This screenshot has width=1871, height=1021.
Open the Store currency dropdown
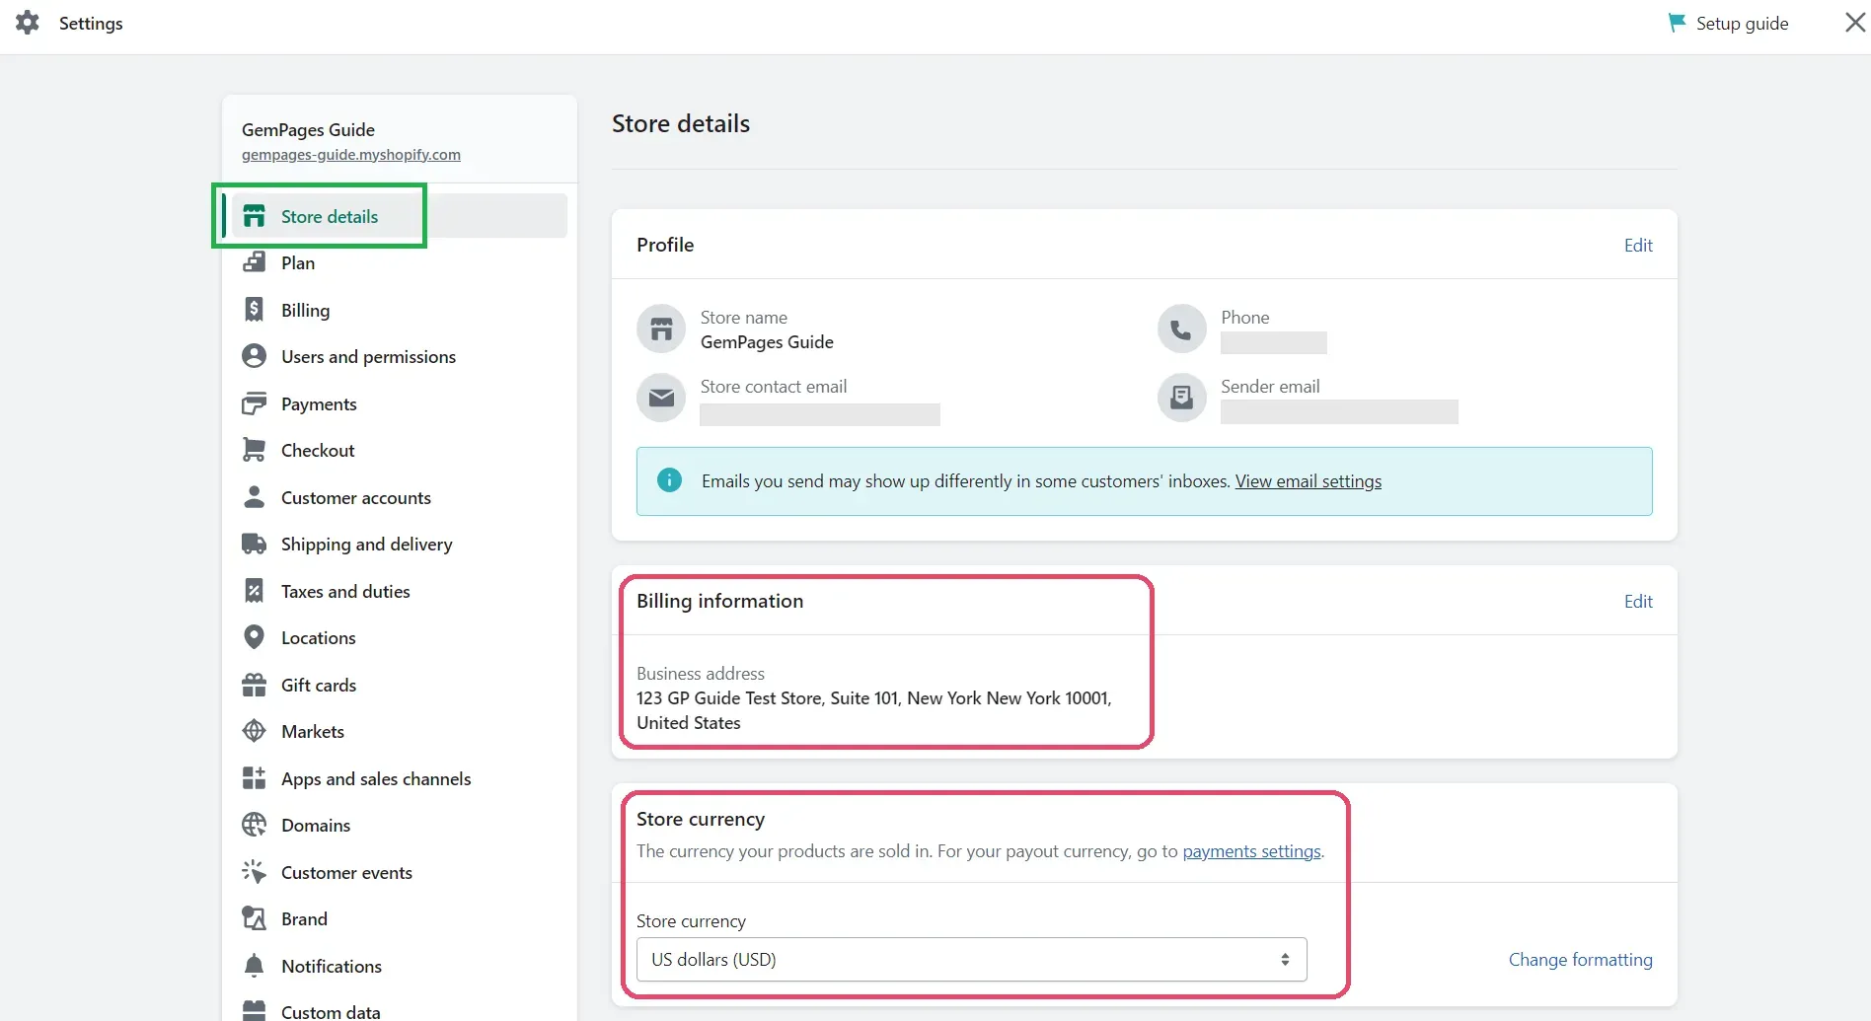971,959
